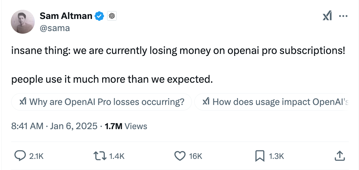Image resolution: width=359 pixels, height=170 pixels.
Task: Click the reply speech bubble icon
Action: [20, 156]
